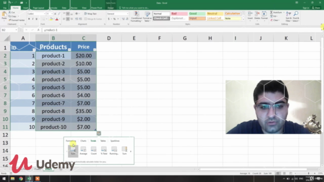Switch to Sparklines tab in Quick Analysis

point(115,141)
